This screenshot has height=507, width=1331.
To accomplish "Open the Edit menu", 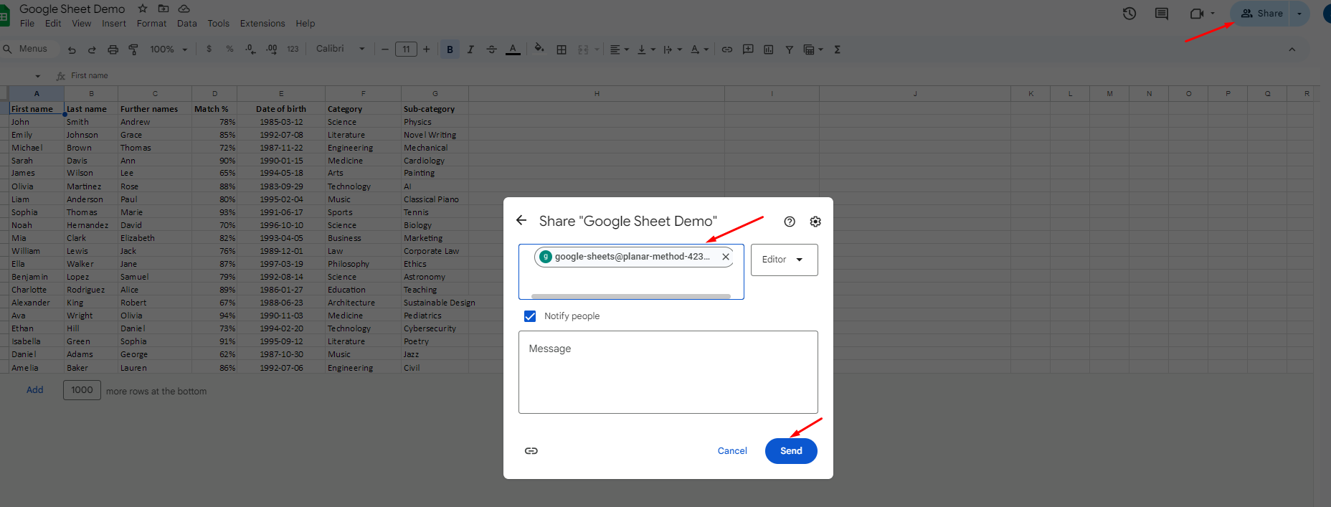I will (53, 24).
